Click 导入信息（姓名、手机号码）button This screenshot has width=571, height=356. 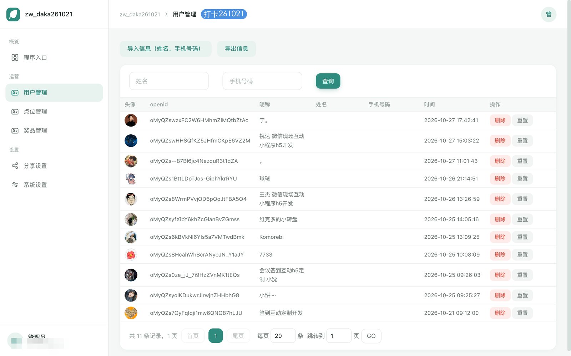(166, 49)
